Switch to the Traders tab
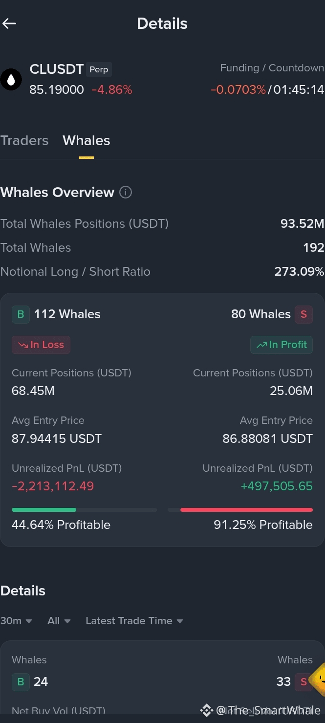The width and height of the screenshot is (325, 723). tap(24, 141)
